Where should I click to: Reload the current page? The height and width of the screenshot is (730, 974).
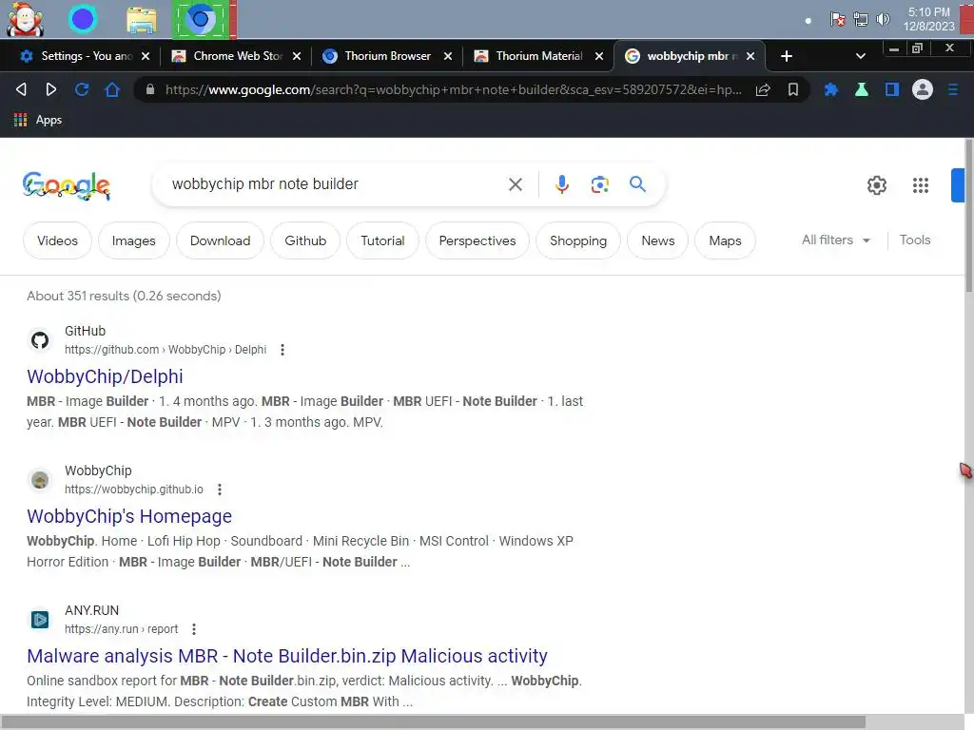point(82,89)
